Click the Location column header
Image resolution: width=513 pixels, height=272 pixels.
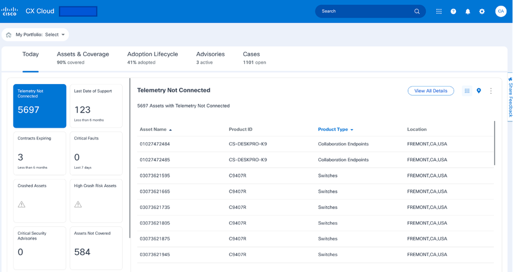click(x=417, y=129)
